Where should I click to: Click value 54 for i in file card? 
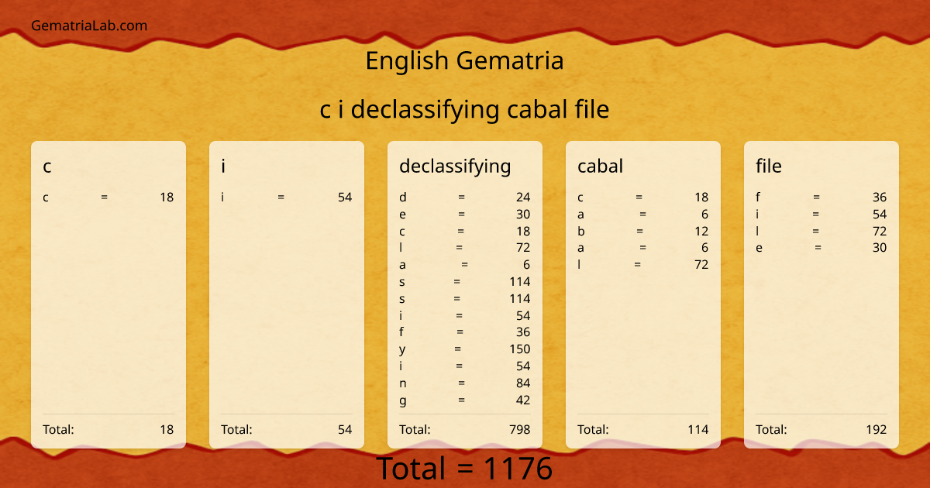coord(880,215)
